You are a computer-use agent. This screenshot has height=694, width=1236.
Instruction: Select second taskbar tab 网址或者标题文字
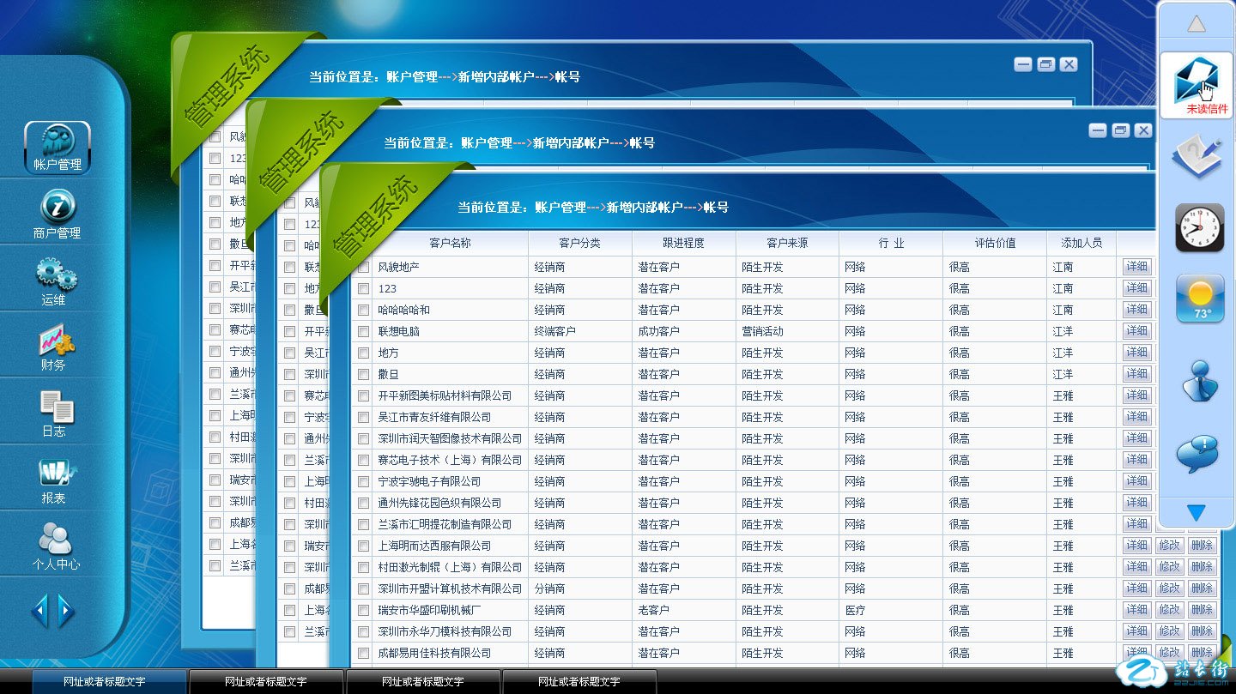[x=266, y=682]
